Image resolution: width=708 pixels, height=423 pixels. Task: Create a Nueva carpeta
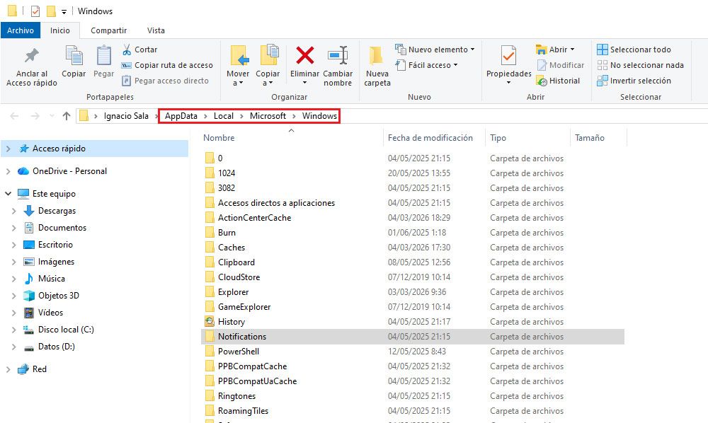coord(377,66)
